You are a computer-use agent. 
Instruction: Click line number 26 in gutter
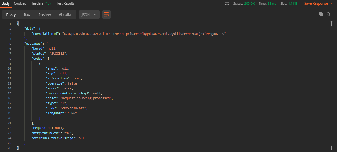[x=10, y=148]
